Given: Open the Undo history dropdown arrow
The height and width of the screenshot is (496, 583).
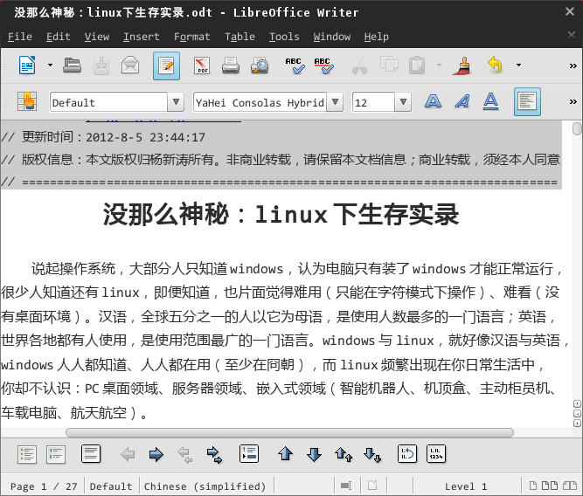Looking at the screenshot, I should [x=518, y=65].
